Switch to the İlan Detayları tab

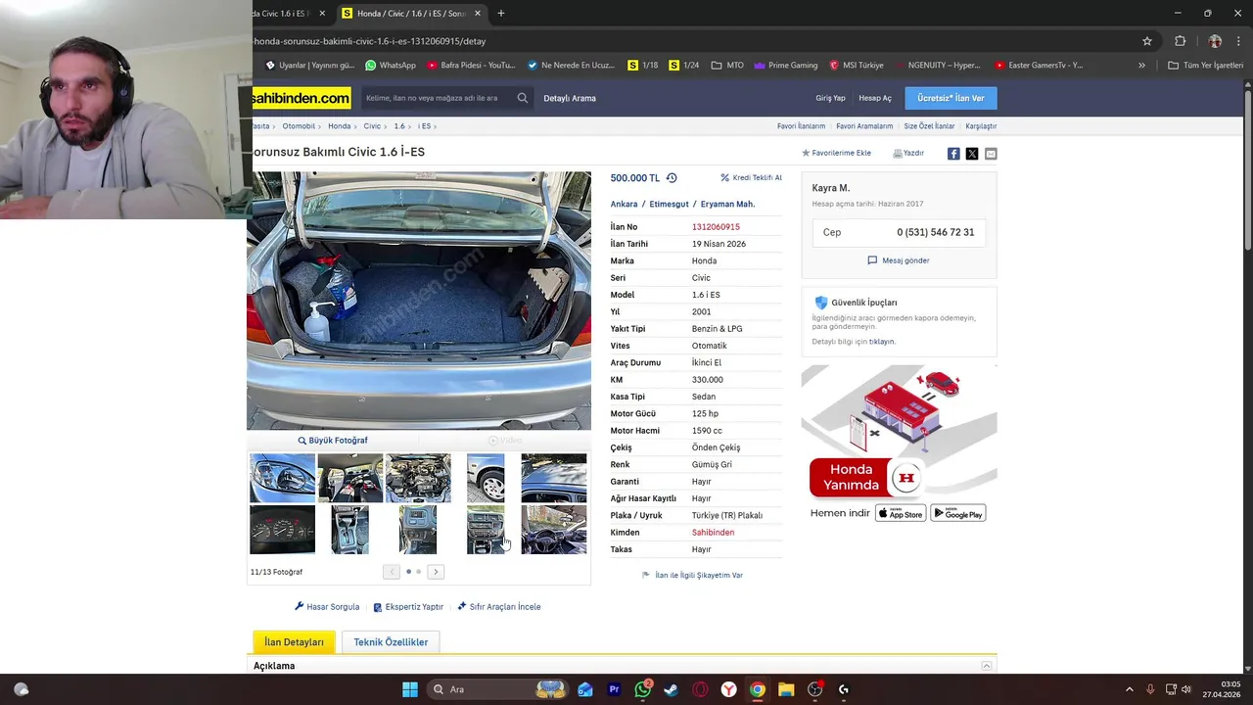294,642
